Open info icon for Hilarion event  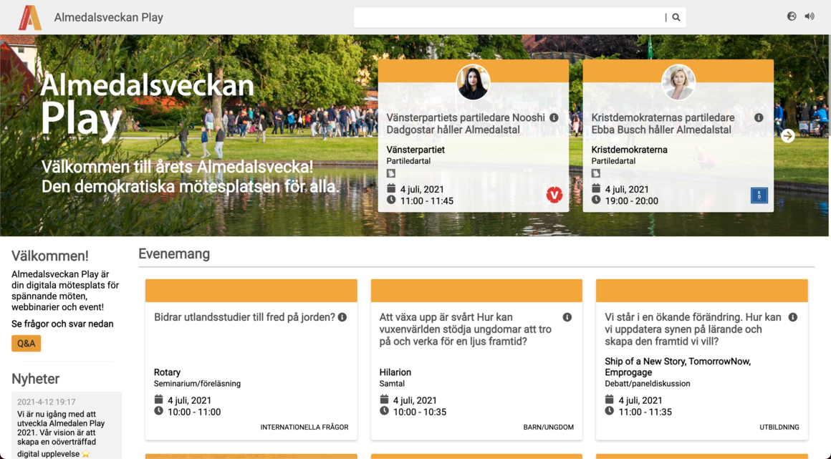[567, 317]
